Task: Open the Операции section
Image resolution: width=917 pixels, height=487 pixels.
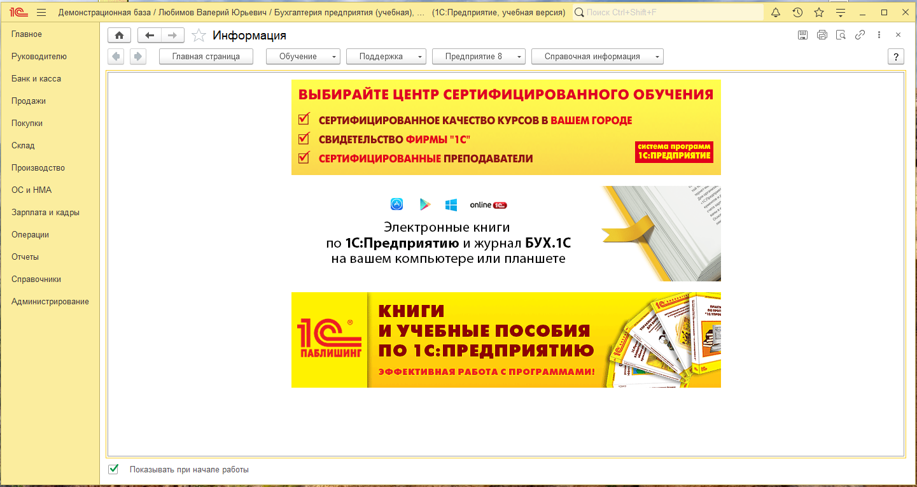Action: pos(30,235)
